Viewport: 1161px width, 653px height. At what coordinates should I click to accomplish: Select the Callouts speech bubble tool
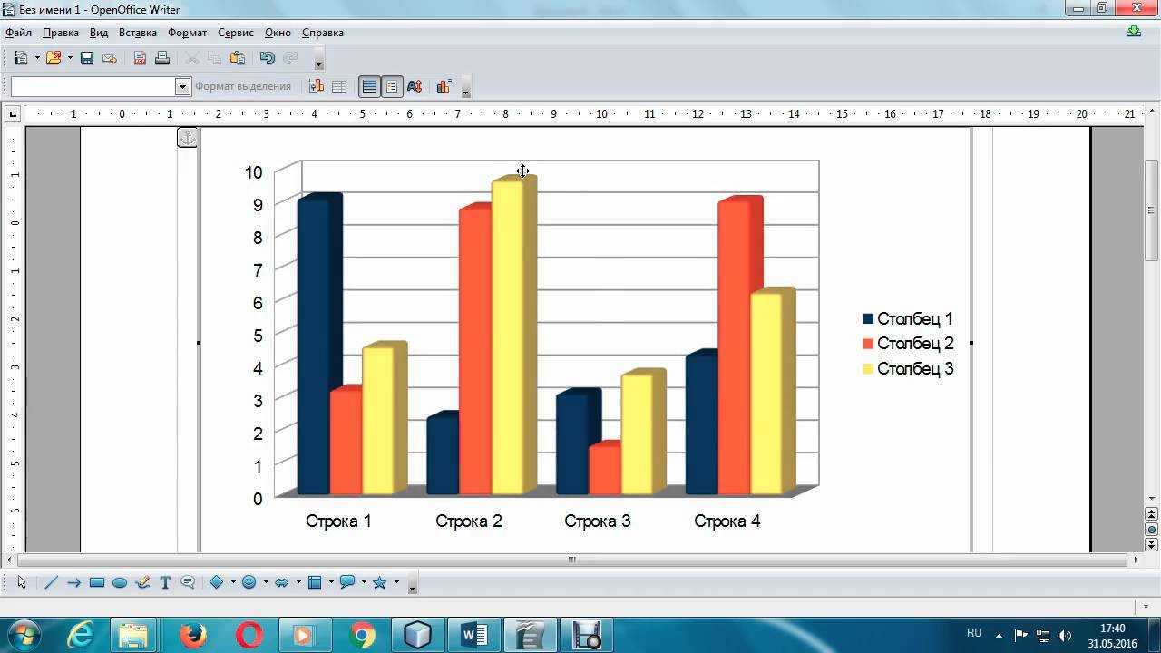[x=188, y=582]
